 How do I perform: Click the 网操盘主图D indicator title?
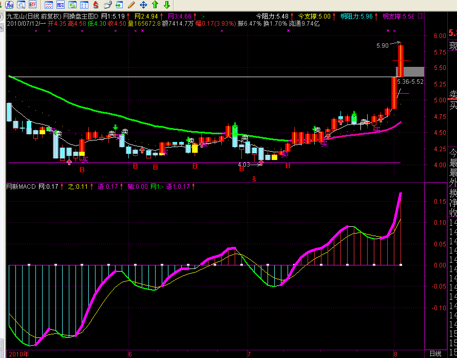[82, 16]
